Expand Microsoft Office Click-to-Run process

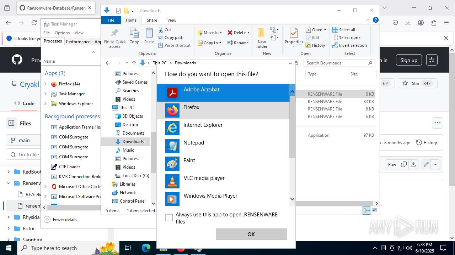[45, 187]
